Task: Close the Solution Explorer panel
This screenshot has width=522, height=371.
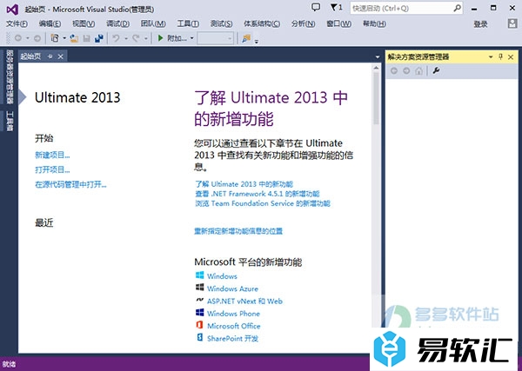Action: click(511, 57)
